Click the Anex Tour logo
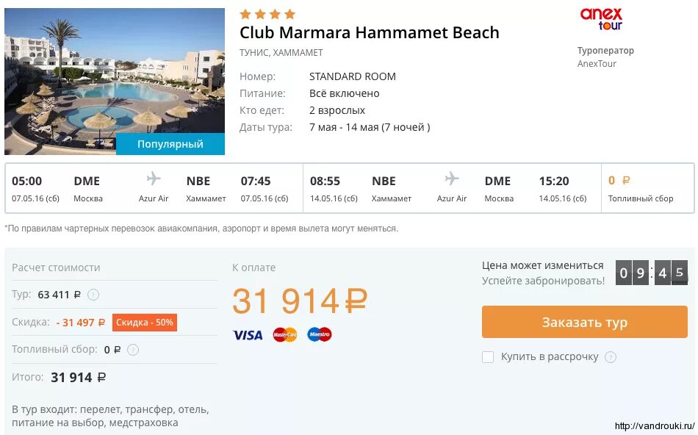The image size is (698, 435). coord(601,19)
